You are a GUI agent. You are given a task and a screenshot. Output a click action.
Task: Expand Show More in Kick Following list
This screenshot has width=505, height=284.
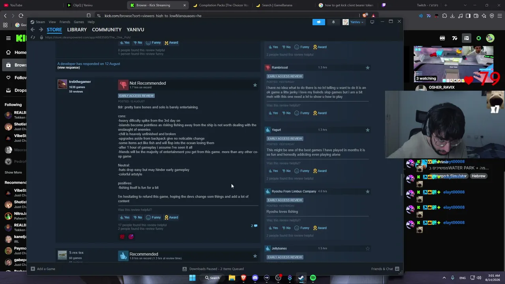(13, 172)
